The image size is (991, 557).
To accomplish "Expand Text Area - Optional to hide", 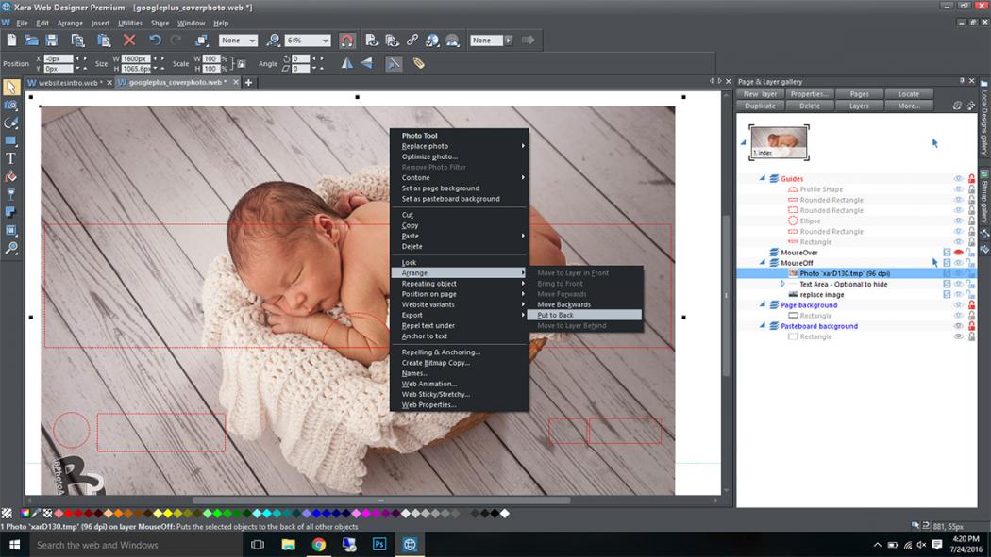I will coord(782,284).
